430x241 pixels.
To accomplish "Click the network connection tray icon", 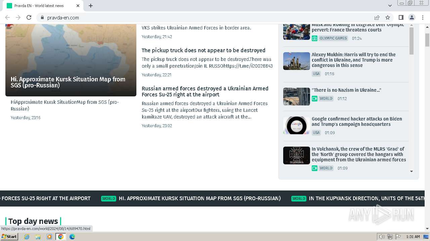I will 390,237.
